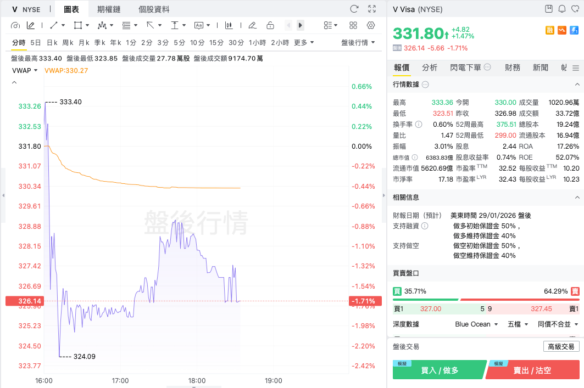Click the buy/sell ratio bar
Image resolution: width=584 pixels, height=388 pixels.
(x=486, y=300)
